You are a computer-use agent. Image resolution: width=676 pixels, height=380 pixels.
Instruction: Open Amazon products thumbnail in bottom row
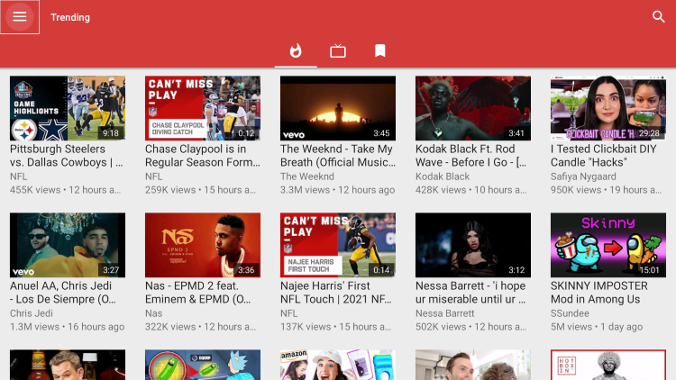tap(338, 365)
